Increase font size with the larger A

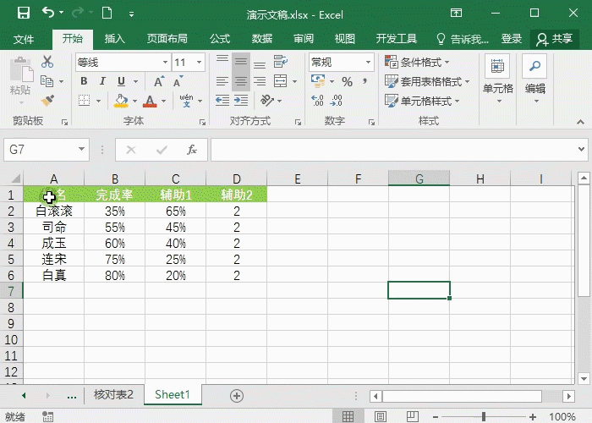tap(159, 81)
